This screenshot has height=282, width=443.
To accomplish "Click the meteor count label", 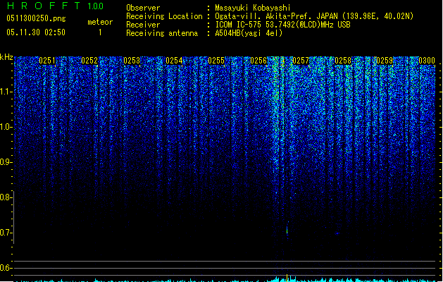I will pos(100,22).
